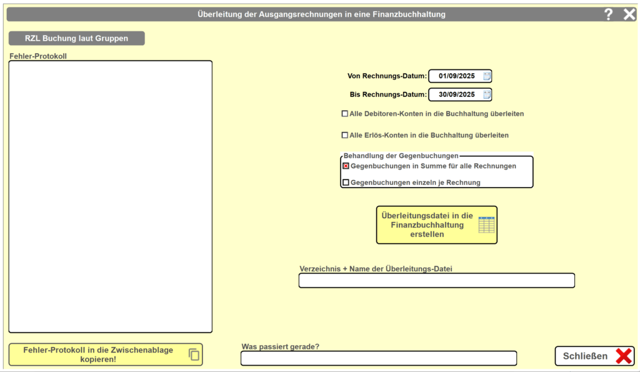Click the Bis Rechnungs-Datum date field
This screenshot has height=372, width=640.
(x=456, y=95)
